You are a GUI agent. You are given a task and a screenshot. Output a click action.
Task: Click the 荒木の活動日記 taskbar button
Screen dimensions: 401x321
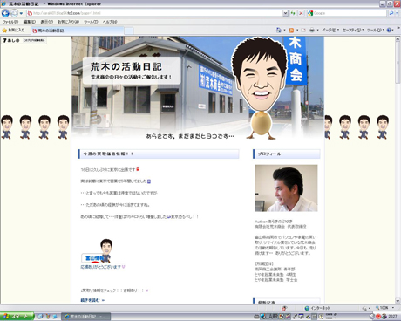[86, 317]
